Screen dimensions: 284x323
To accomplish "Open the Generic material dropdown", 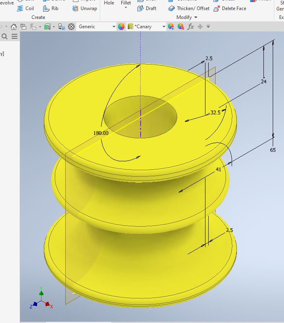I will click(114, 27).
